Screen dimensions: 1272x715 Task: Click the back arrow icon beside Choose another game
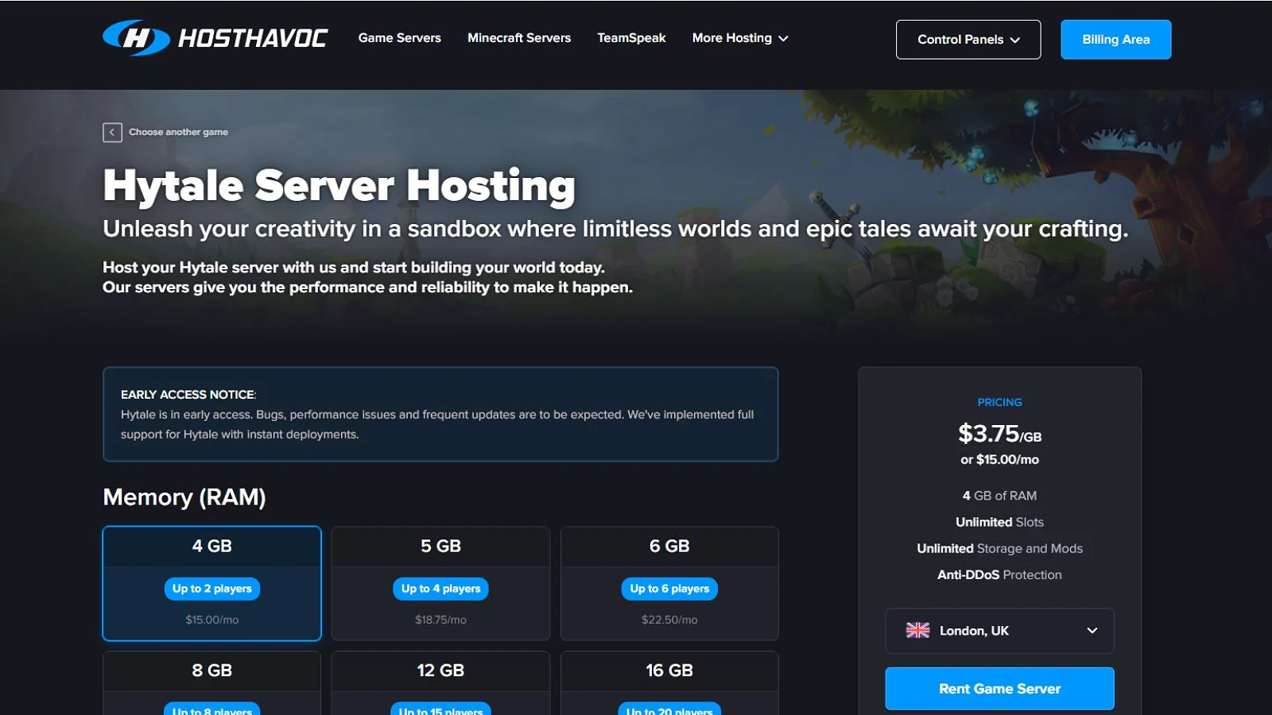(112, 132)
